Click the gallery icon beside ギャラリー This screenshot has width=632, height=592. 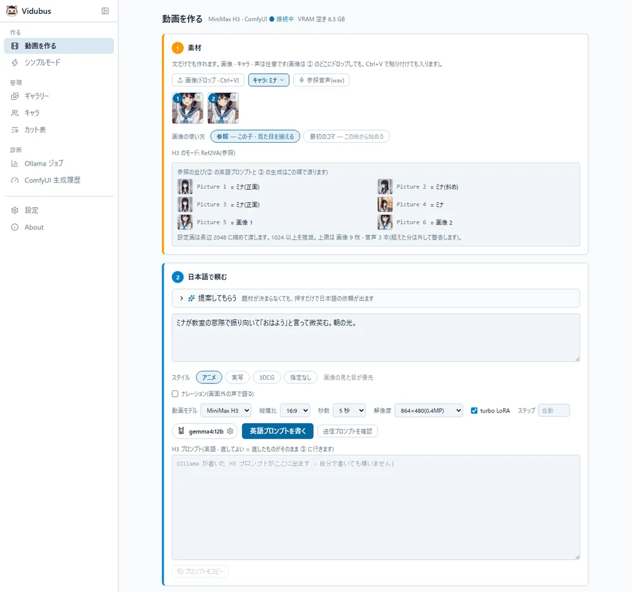coord(15,96)
